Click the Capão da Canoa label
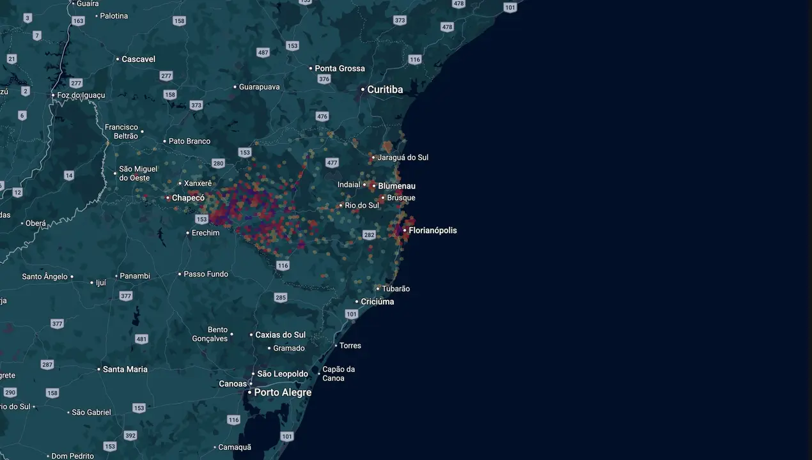This screenshot has width=812, height=460. coord(339,374)
